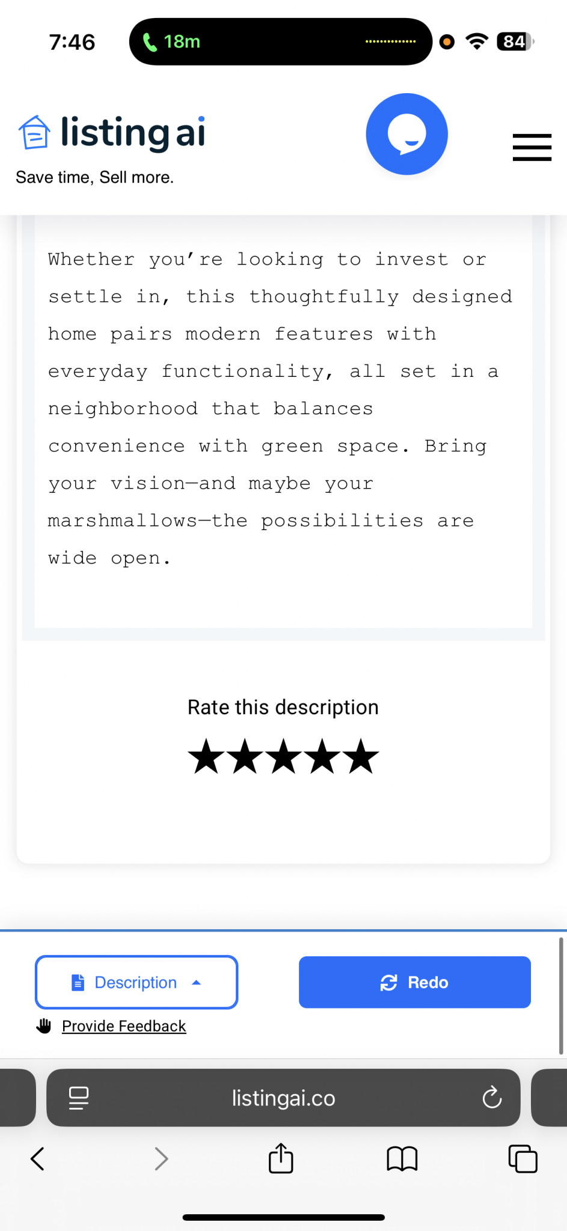Show all open tabs icon

523,1159
